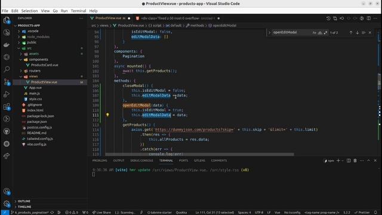Switch to the OUTPUT panel tab

point(119,161)
